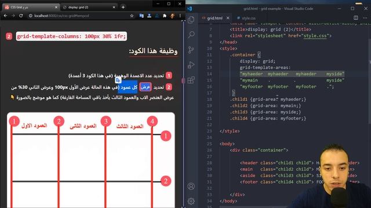Go forward in the Chrome browser
This screenshot has width=371, height=208.
(13, 16)
